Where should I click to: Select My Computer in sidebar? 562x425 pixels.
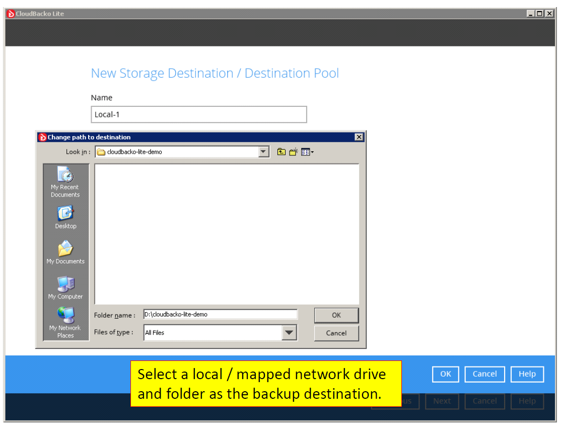[x=65, y=287]
